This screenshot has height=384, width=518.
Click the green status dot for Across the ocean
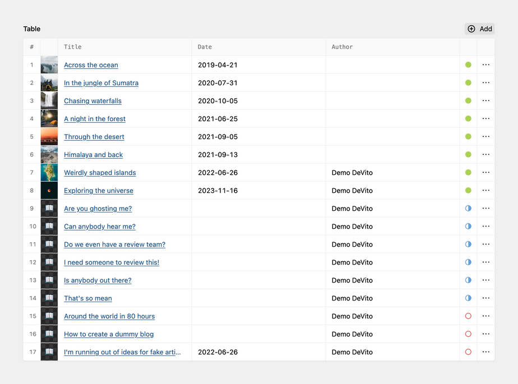(x=468, y=65)
